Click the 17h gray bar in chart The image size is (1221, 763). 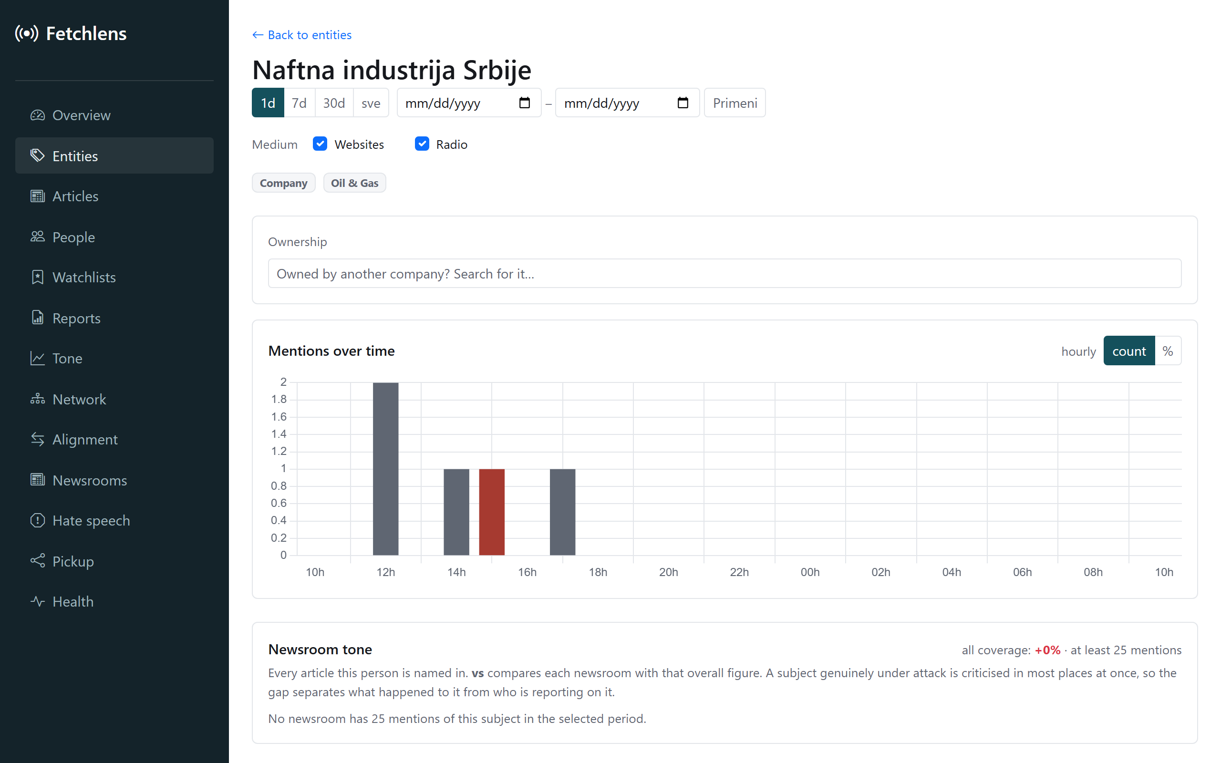point(563,512)
